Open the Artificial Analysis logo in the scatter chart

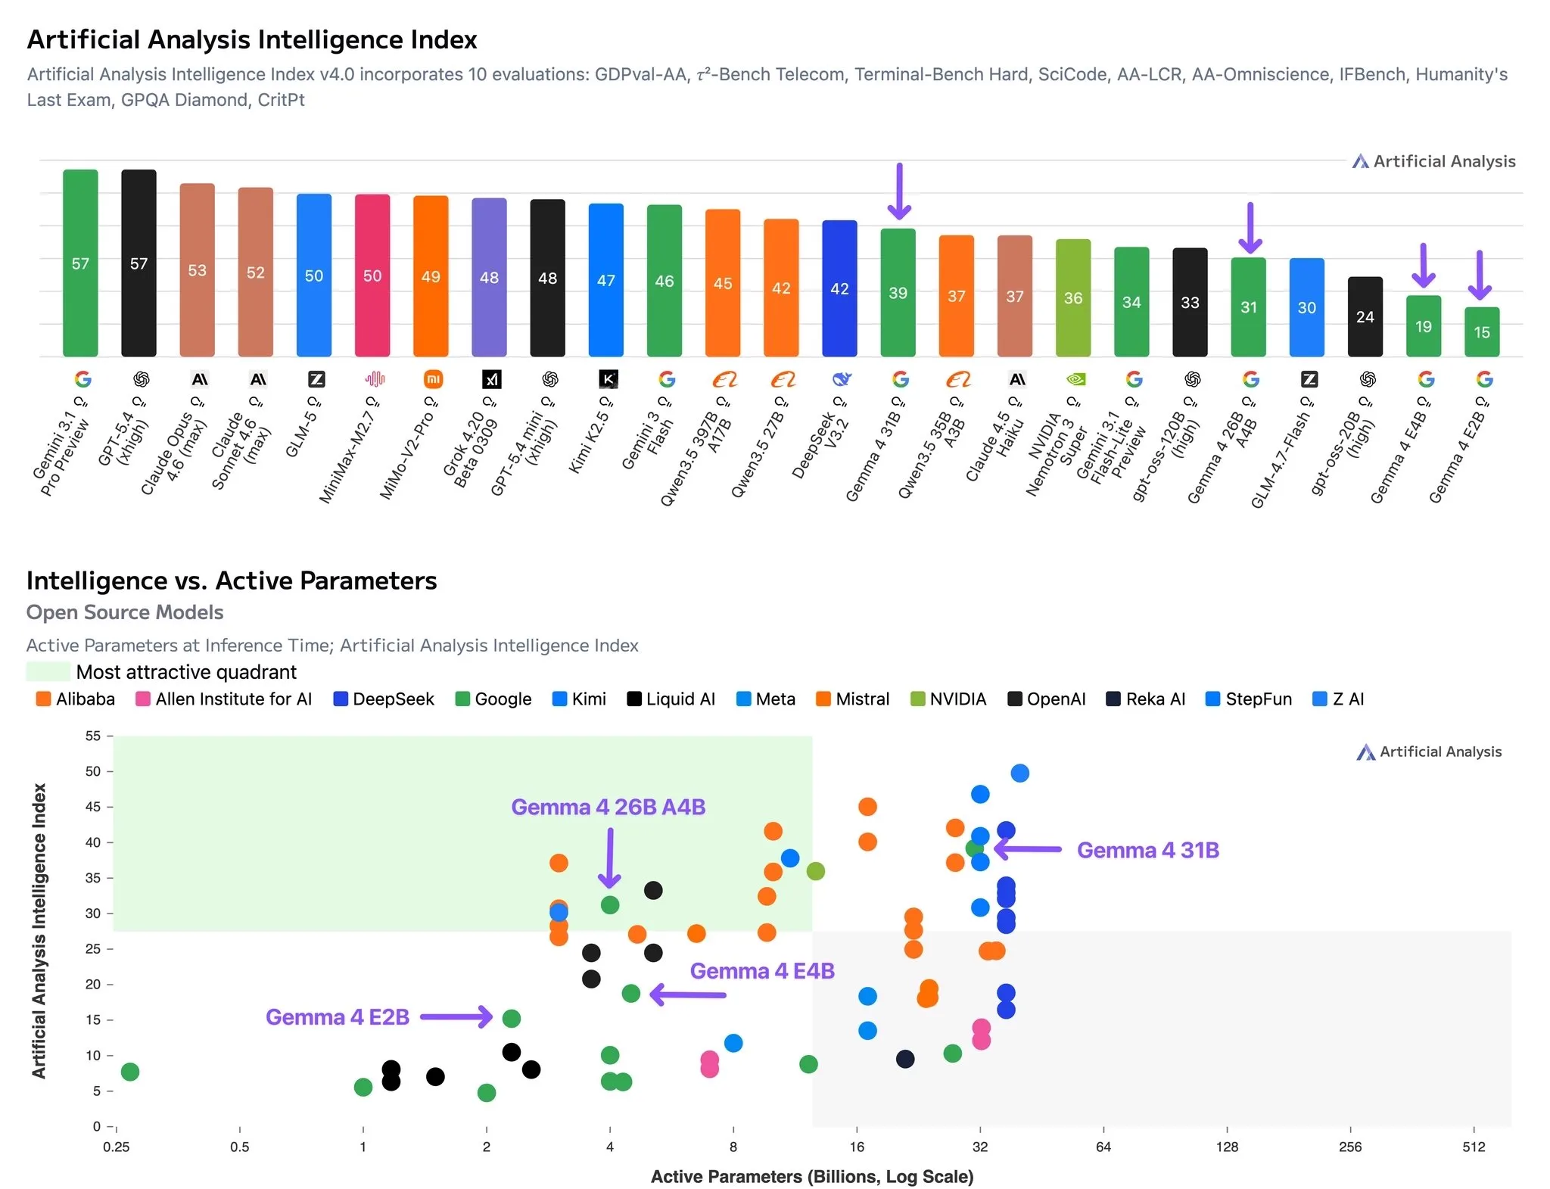coord(1429,752)
